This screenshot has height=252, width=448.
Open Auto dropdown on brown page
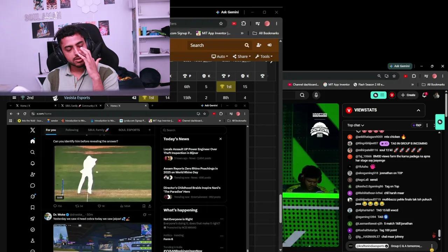point(220,56)
